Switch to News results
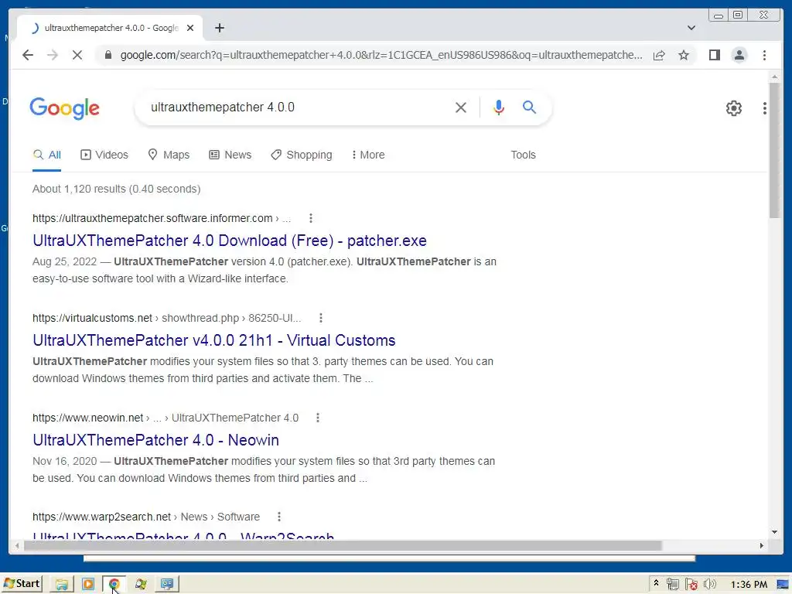 coord(230,155)
